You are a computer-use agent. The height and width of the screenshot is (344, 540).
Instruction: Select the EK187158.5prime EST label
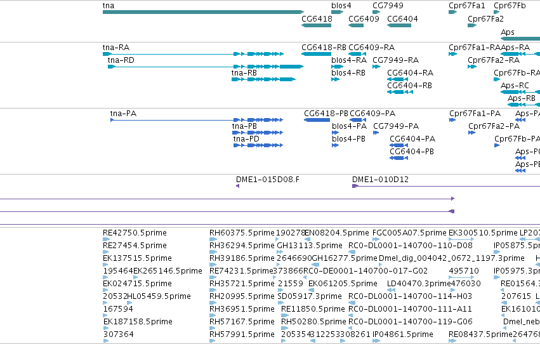(138, 322)
